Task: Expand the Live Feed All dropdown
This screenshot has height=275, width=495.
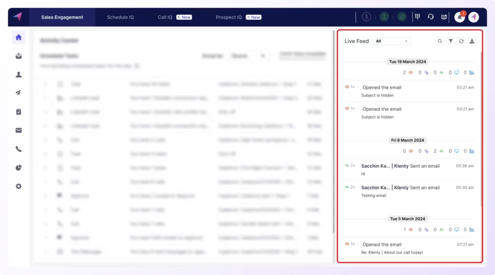Action: click(x=392, y=41)
